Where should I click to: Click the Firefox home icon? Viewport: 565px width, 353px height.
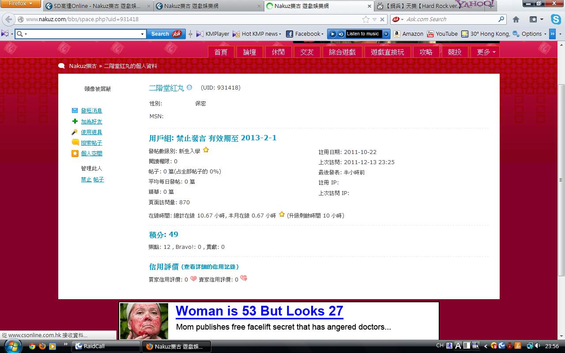516,19
